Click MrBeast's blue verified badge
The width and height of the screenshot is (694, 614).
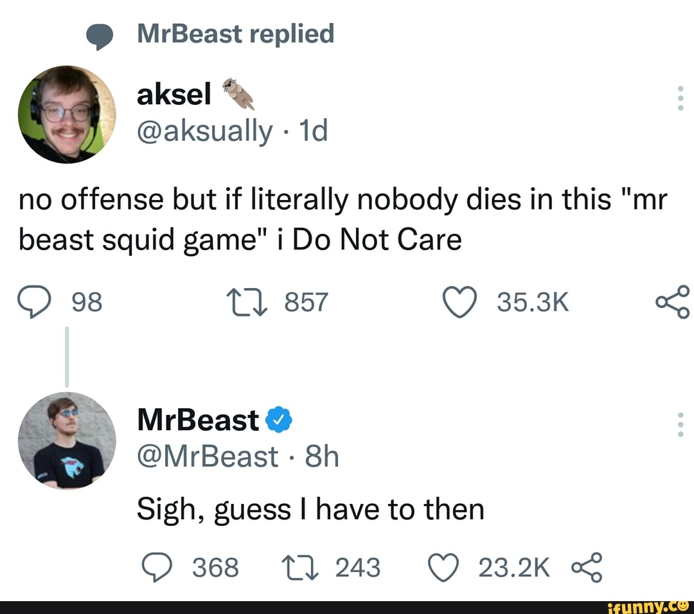[x=278, y=419]
